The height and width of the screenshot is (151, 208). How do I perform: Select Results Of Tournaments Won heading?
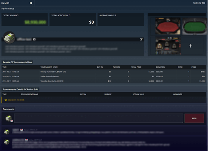point(17,62)
